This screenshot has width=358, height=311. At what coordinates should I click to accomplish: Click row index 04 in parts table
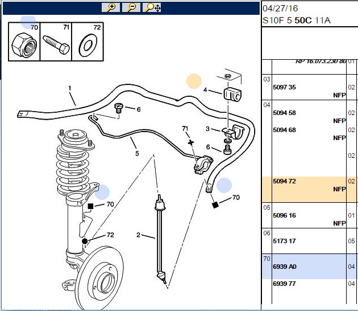[x=267, y=105]
